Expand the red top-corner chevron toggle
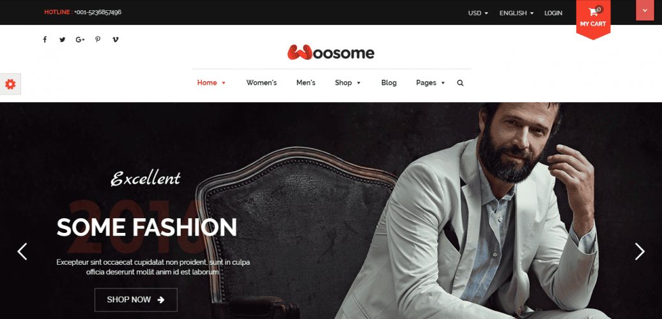 (645, 10)
